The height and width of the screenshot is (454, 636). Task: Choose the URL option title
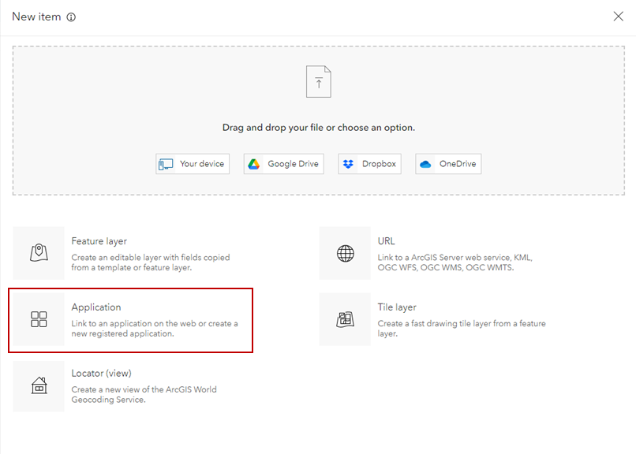click(x=386, y=241)
